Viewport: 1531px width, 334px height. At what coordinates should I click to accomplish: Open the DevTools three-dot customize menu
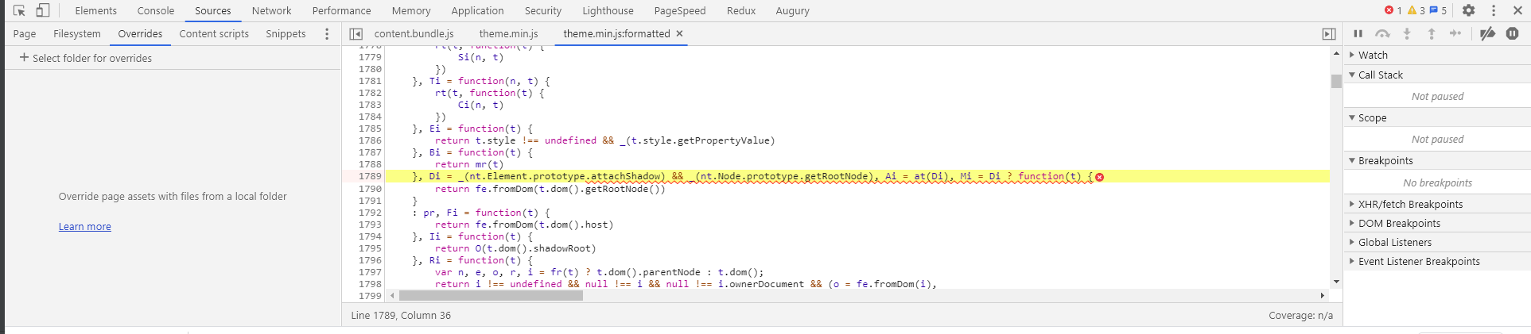1494,10
